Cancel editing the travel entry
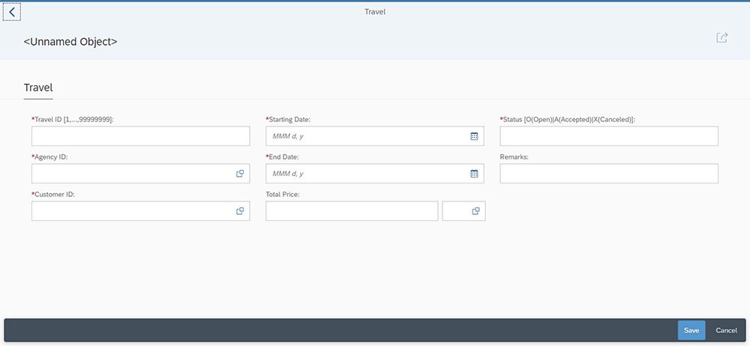 pos(726,330)
